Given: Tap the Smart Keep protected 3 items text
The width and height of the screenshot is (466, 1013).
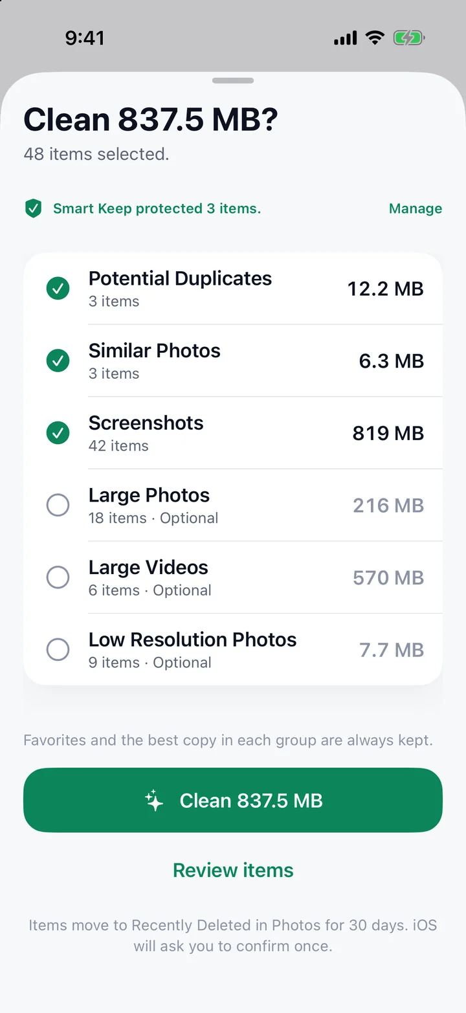Looking at the screenshot, I should pyautogui.click(x=157, y=208).
